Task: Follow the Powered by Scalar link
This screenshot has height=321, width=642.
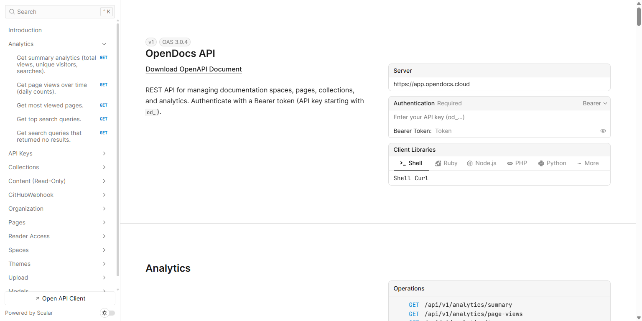Action: (29, 313)
